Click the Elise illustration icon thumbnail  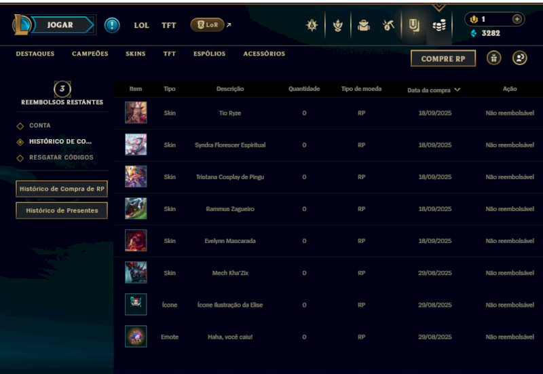pos(136,304)
